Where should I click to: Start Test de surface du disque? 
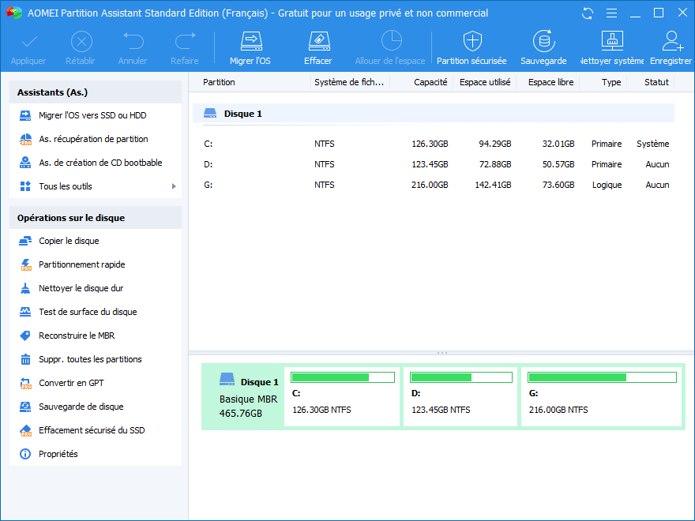pos(88,312)
